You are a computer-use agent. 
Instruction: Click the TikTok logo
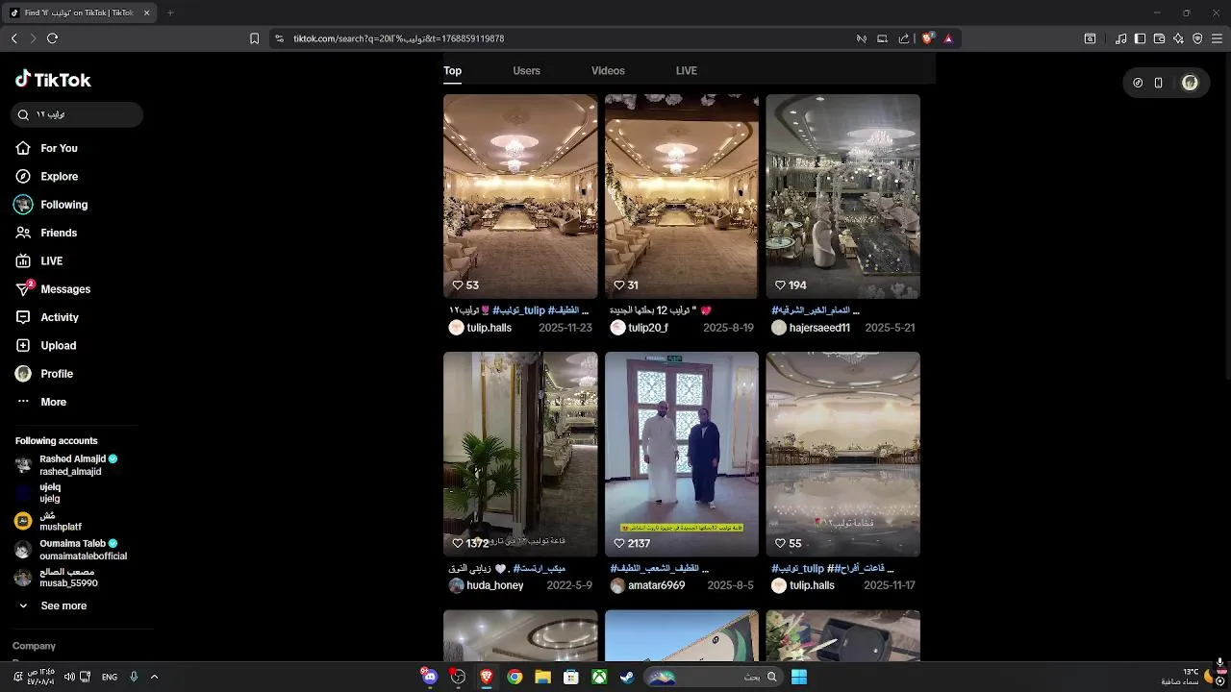coord(53,80)
